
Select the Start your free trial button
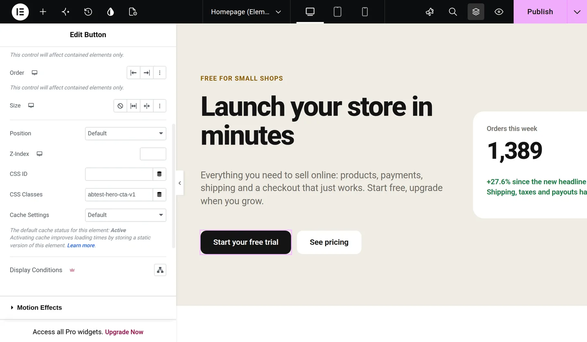coord(246,242)
